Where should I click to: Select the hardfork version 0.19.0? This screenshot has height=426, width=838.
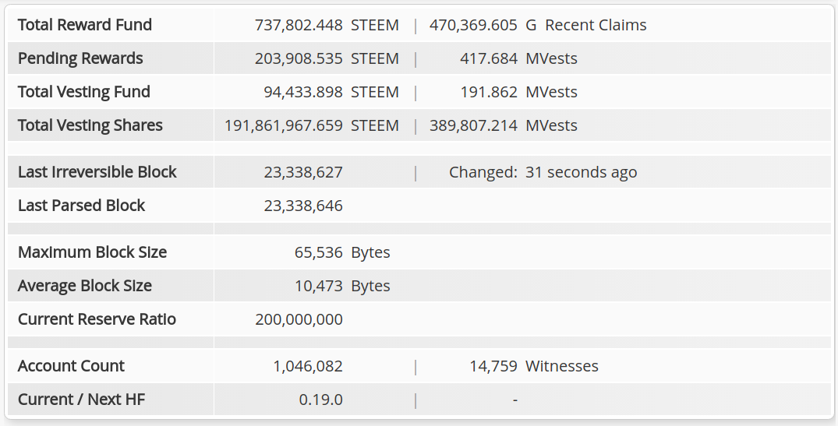point(320,400)
